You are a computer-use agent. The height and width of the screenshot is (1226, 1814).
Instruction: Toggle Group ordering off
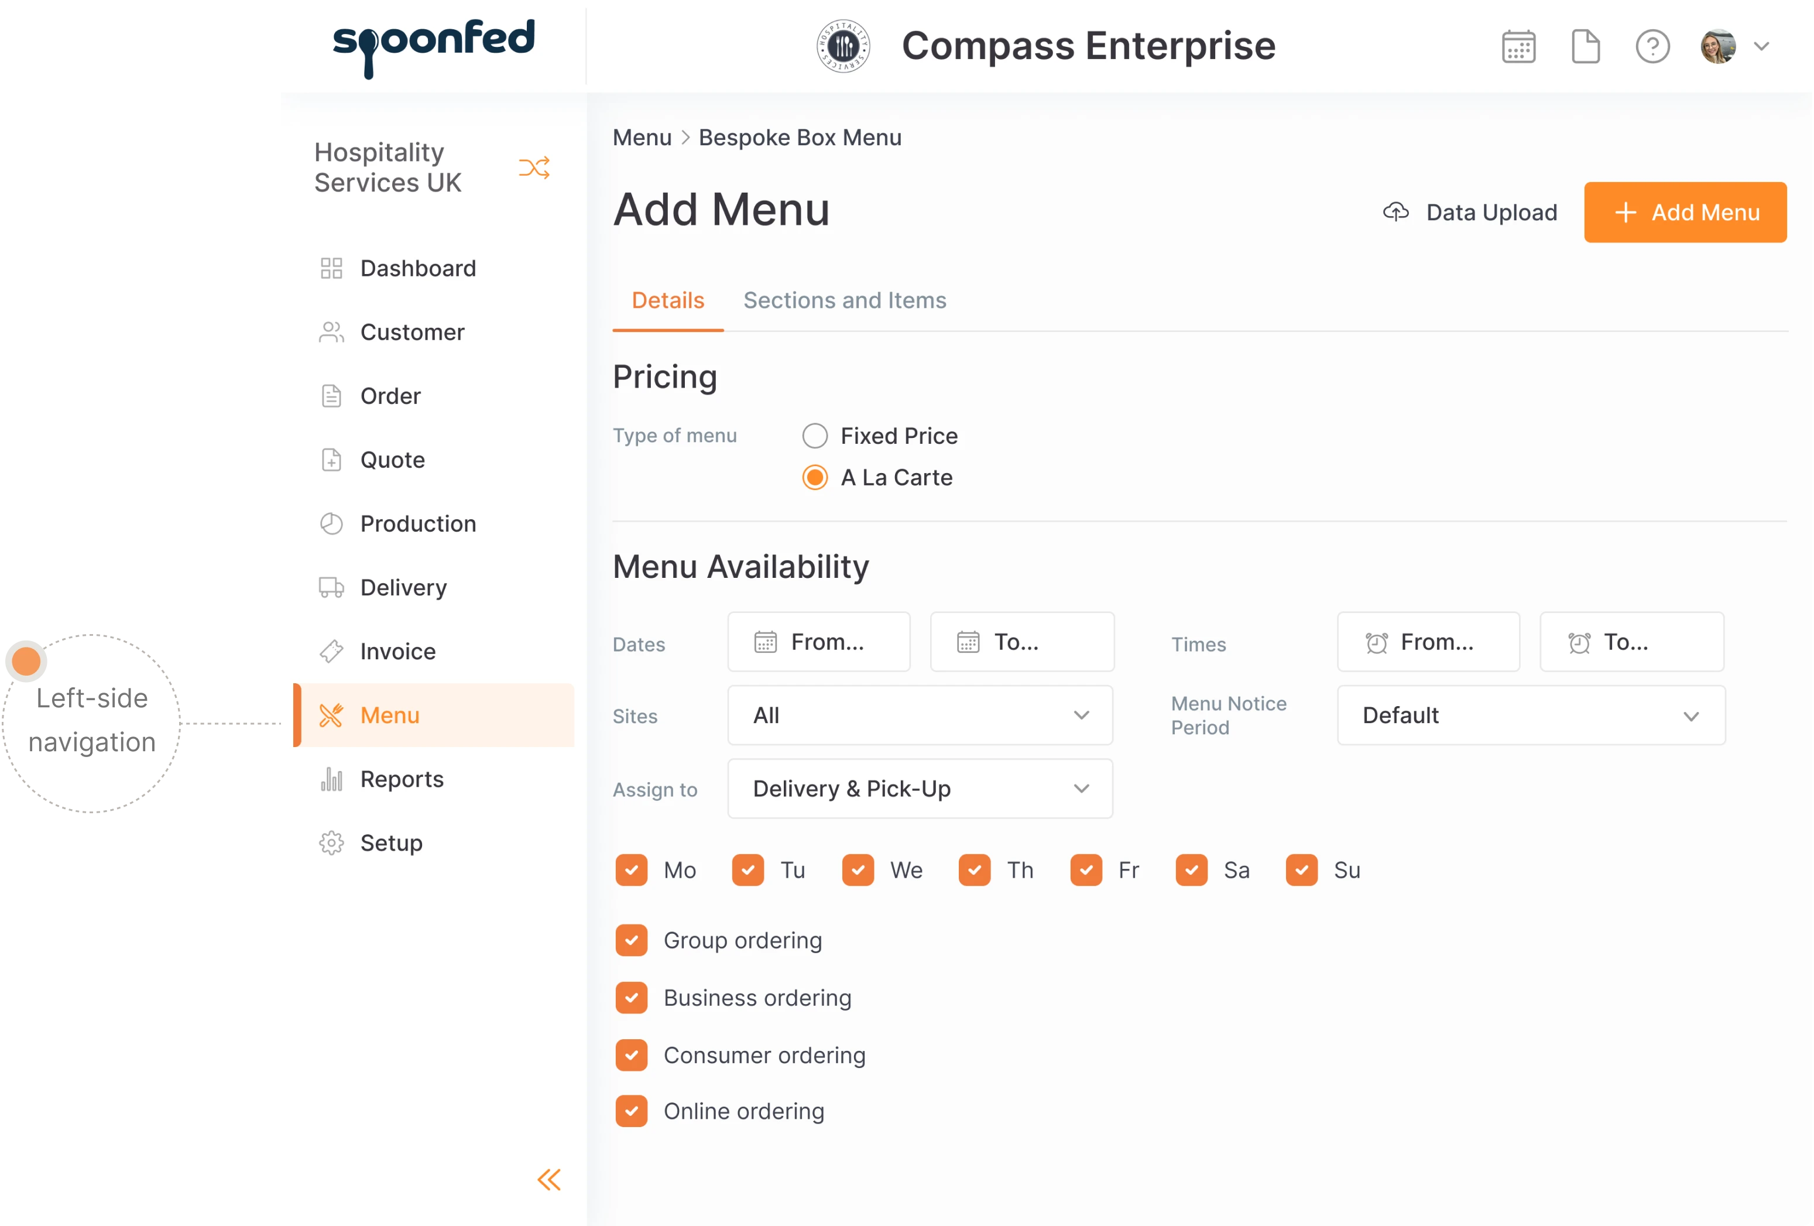tap(630, 940)
